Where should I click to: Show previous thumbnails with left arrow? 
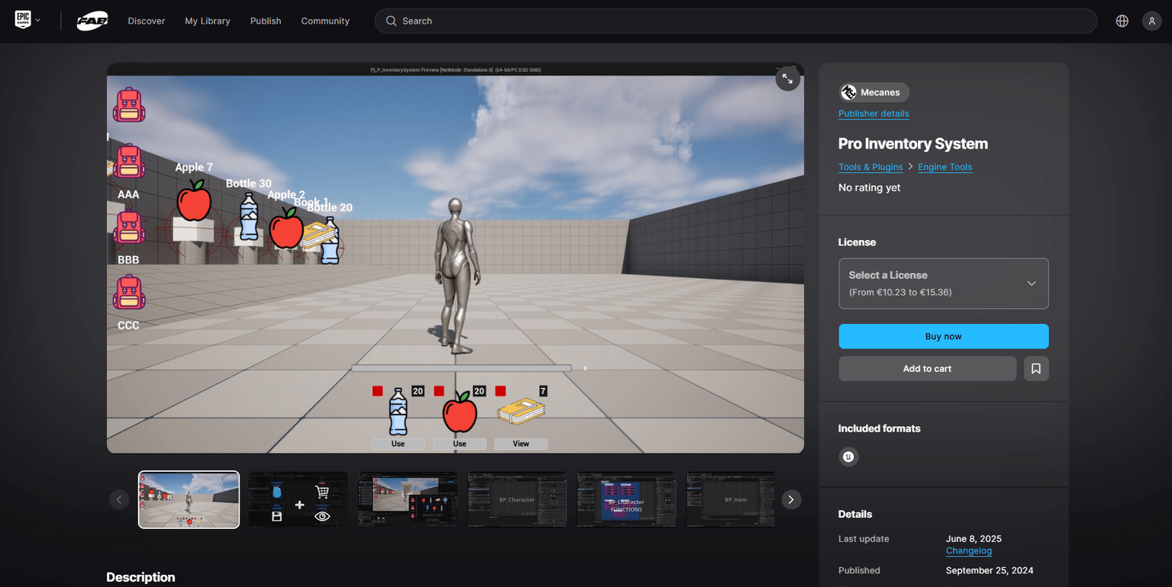click(x=119, y=499)
